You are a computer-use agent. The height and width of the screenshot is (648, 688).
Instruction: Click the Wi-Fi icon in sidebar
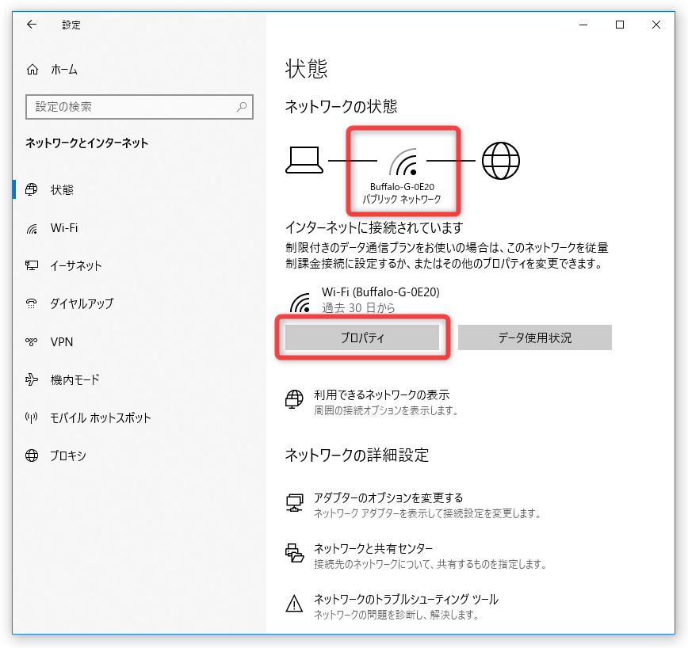pyautogui.click(x=32, y=228)
